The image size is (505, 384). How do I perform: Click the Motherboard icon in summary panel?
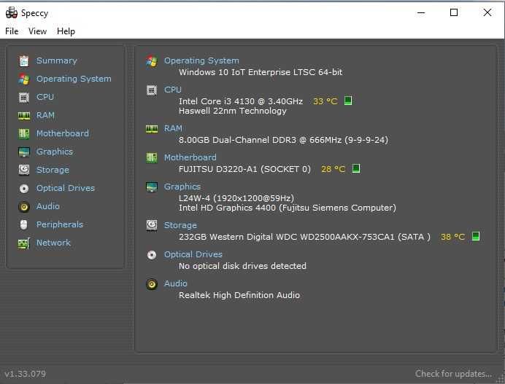pyautogui.click(x=152, y=157)
